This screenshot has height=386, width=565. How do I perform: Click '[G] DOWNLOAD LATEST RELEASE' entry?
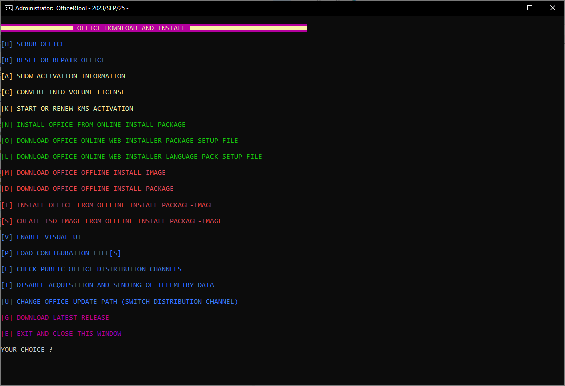[55, 318]
